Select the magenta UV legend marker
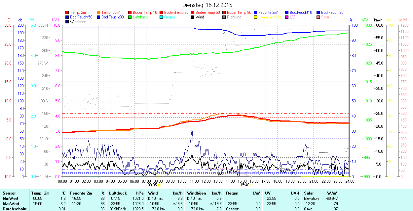The width and height of the screenshot is (413, 211). (287, 17)
